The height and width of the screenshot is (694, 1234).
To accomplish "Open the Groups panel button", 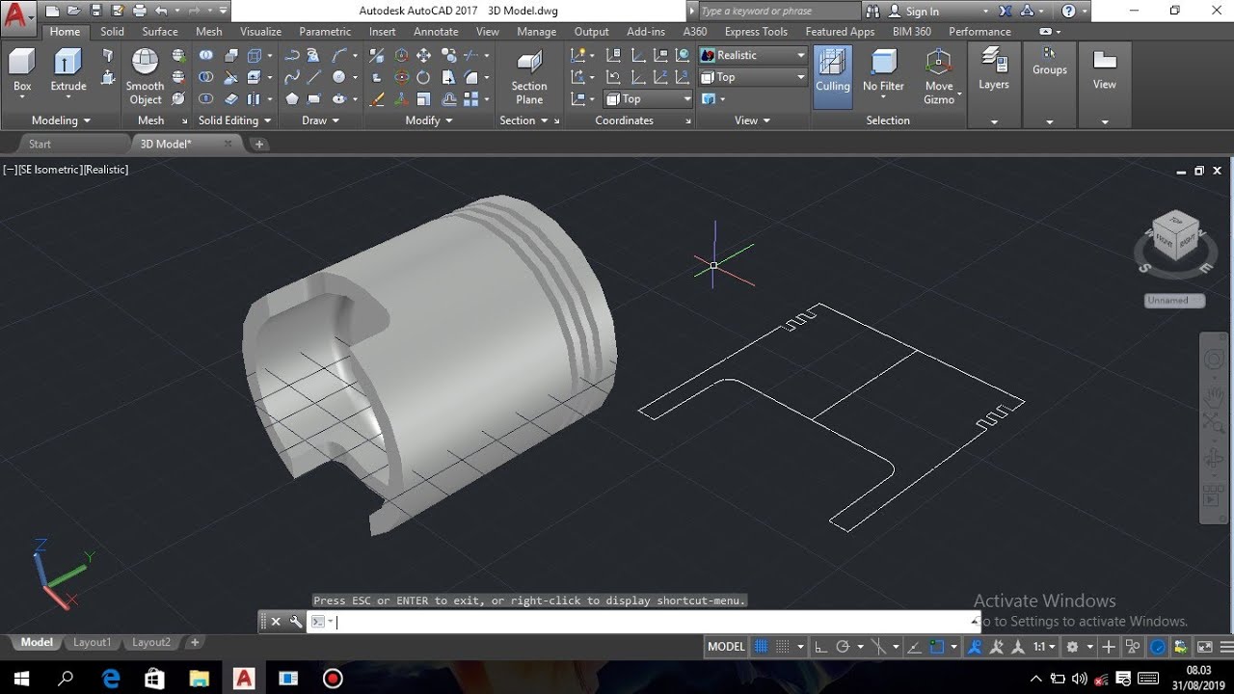I will click(x=1050, y=63).
